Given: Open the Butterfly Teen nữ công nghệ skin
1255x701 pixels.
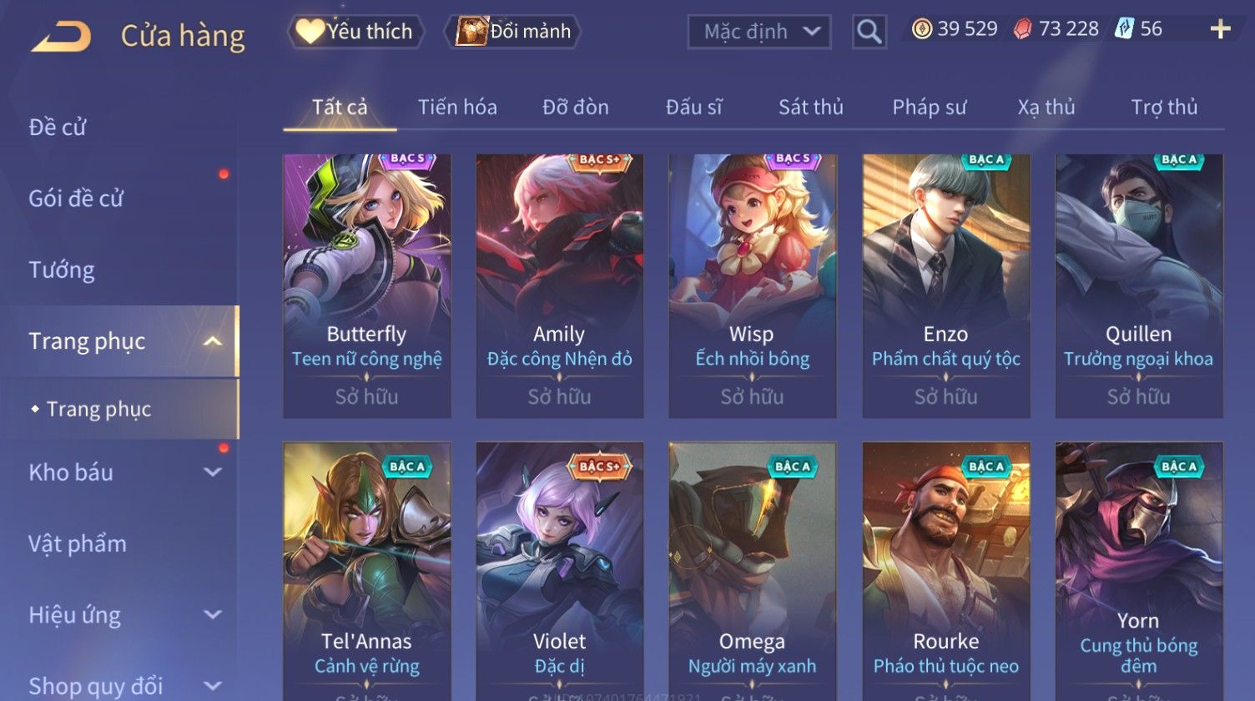Looking at the screenshot, I should [x=367, y=285].
